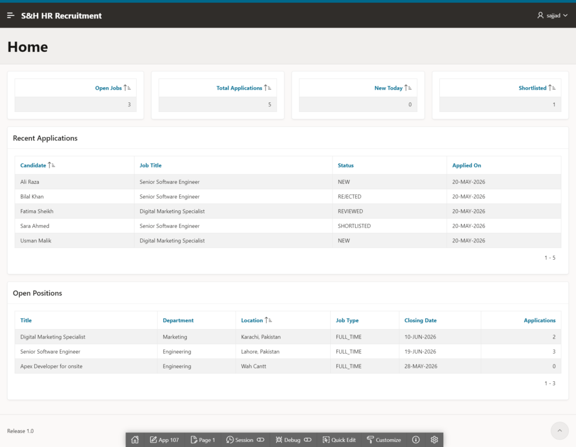This screenshot has height=447, width=576.
Task: Click the SHORTLISTED status cell
Action: pyautogui.click(x=390, y=226)
